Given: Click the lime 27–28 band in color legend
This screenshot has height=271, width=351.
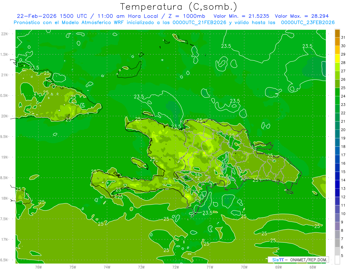Looking at the screenshot, I should (x=337, y=67).
